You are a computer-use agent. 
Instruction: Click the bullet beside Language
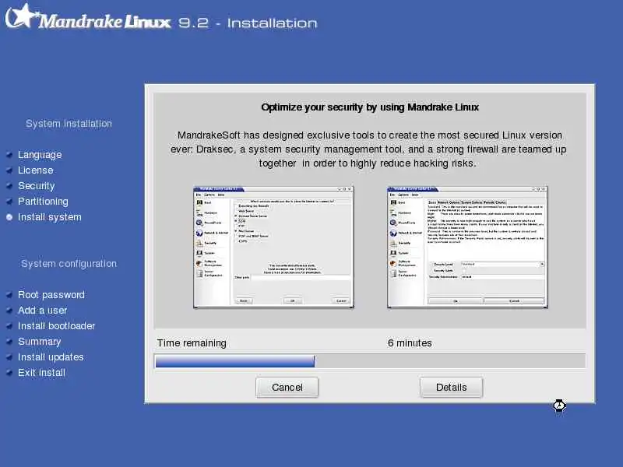click(x=9, y=155)
